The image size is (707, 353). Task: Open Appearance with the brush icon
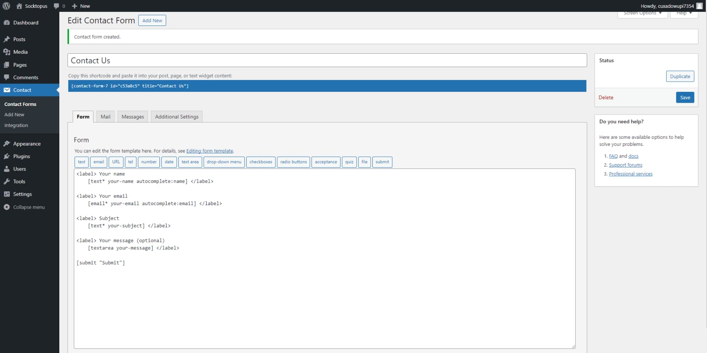click(x=7, y=144)
